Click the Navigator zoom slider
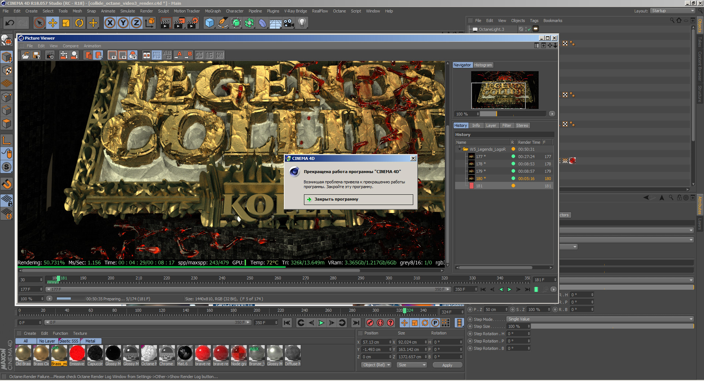Image resolution: width=704 pixels, height=381 pixels. [513, 114]
